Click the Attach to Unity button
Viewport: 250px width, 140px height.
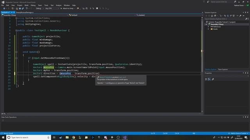click(68, 9)
